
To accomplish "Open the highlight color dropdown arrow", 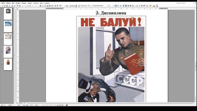I will 152,6.
